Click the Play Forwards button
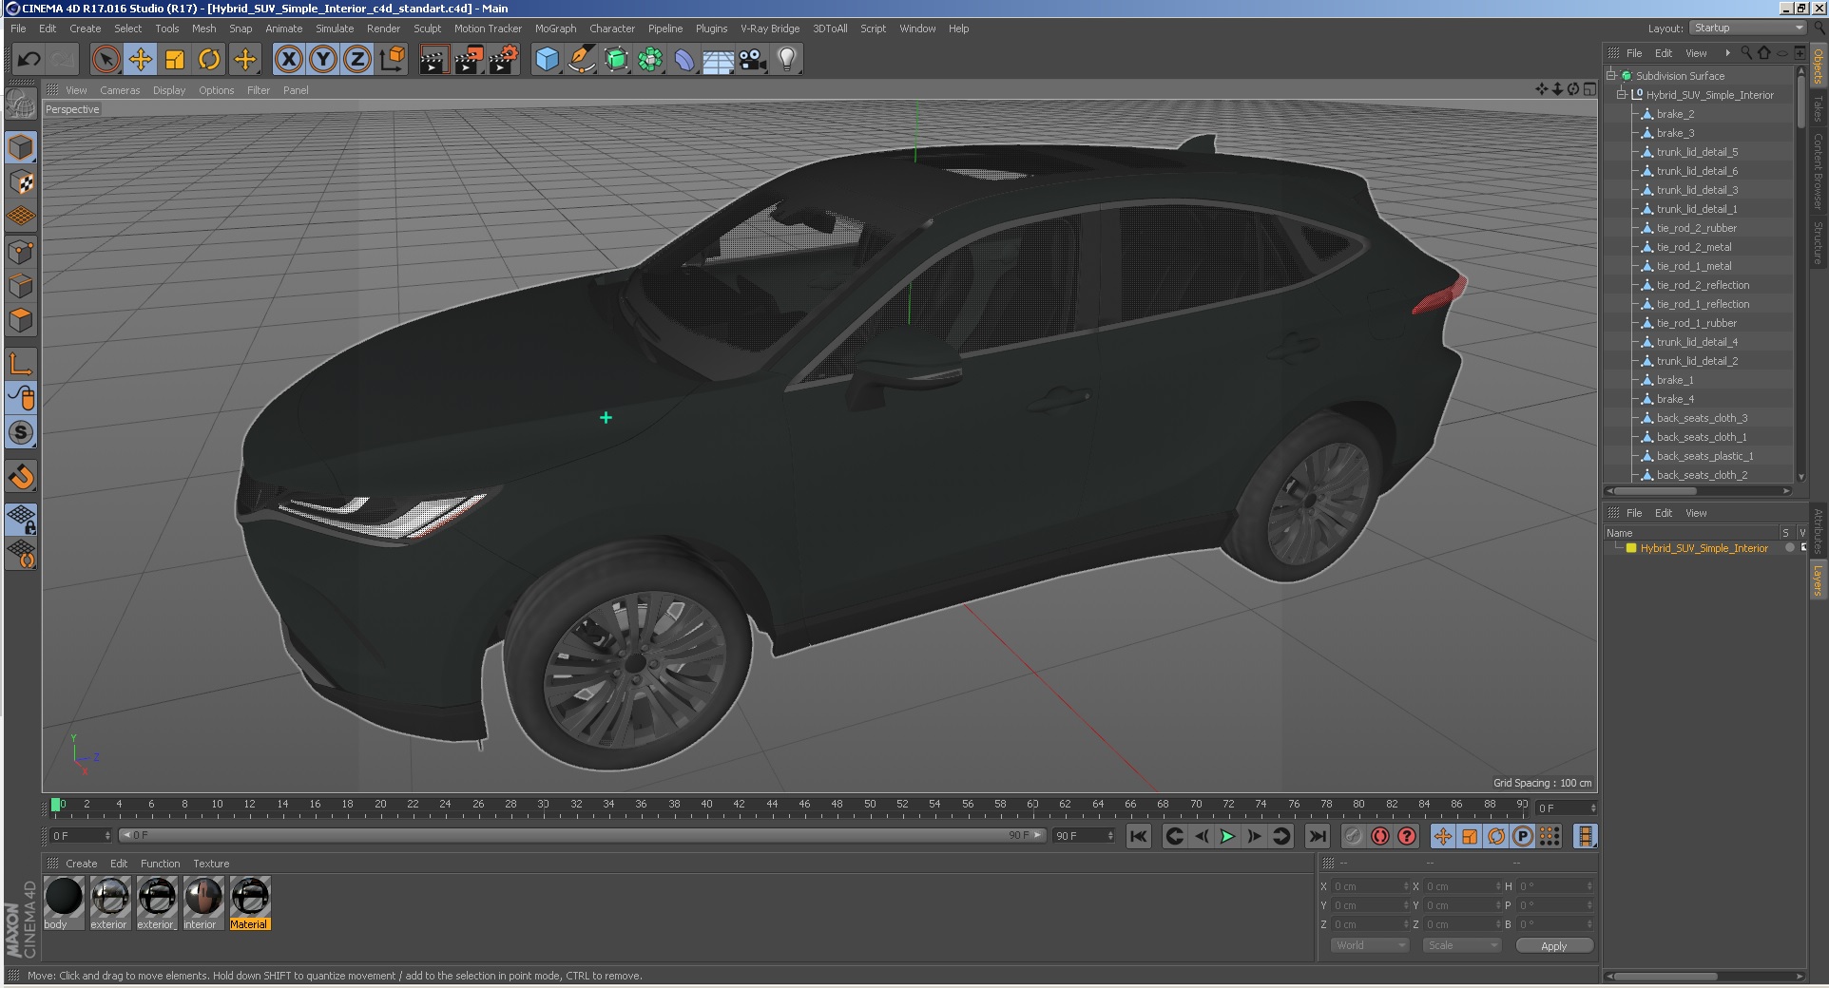The height and width of the screenshot is (988, 1829). [1227, 836]
